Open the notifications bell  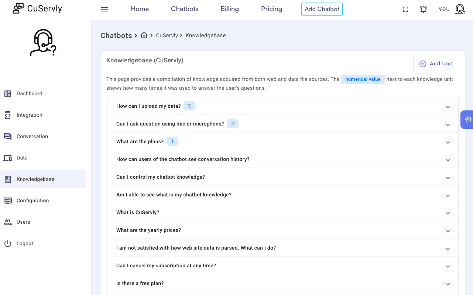[x=423, y=9]
